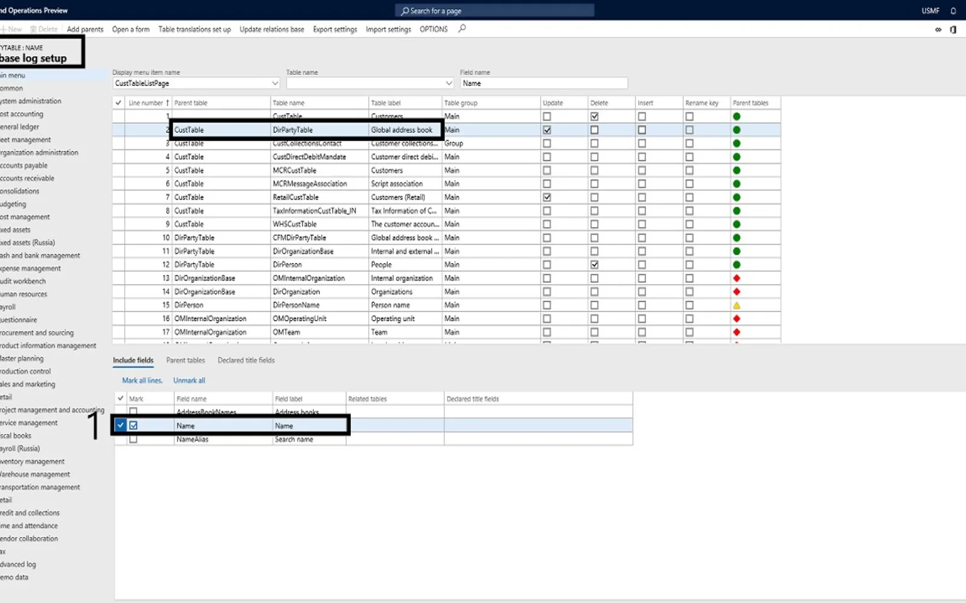This screenshot has width=966, height=603.
Task: Click the Office icon at the top right of the toolbar
Action: (953, 30)
